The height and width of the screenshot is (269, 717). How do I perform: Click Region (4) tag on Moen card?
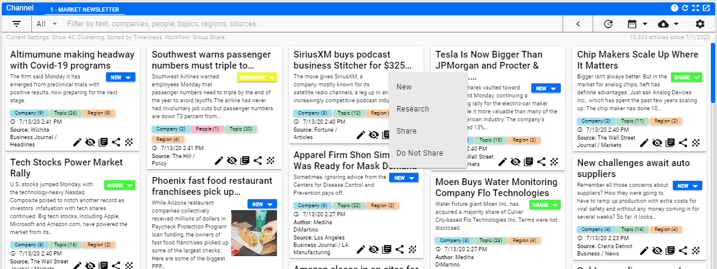(525, 240)
